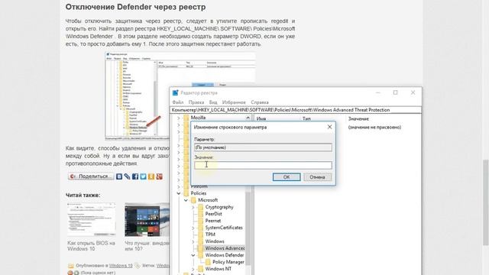Click the paperclip link share icon
The width and height of the screenshot is (489, 275).
click(127, 176)
